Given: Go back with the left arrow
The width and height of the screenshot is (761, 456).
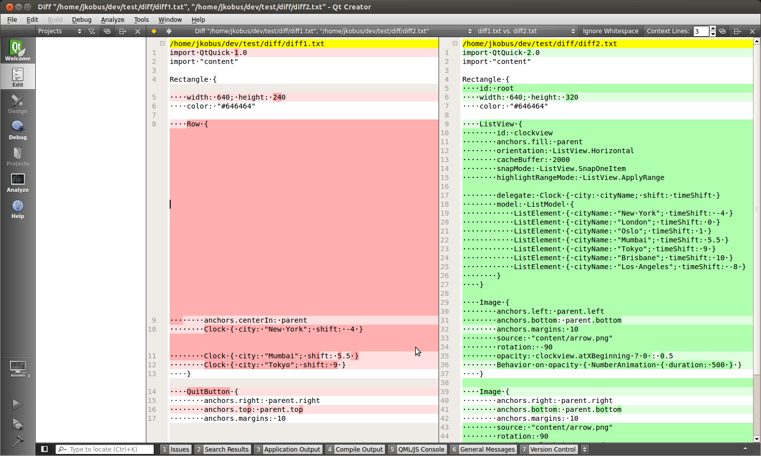Looking at the screenshot, I should tap(154, 31).
